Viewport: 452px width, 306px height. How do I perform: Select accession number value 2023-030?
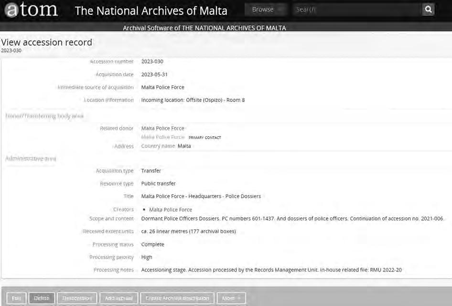click(x=152, y=61)
